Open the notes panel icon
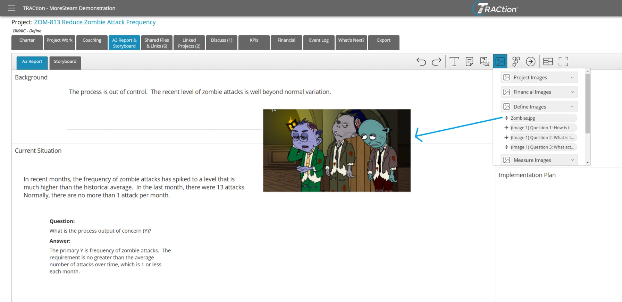 (469, 62)
